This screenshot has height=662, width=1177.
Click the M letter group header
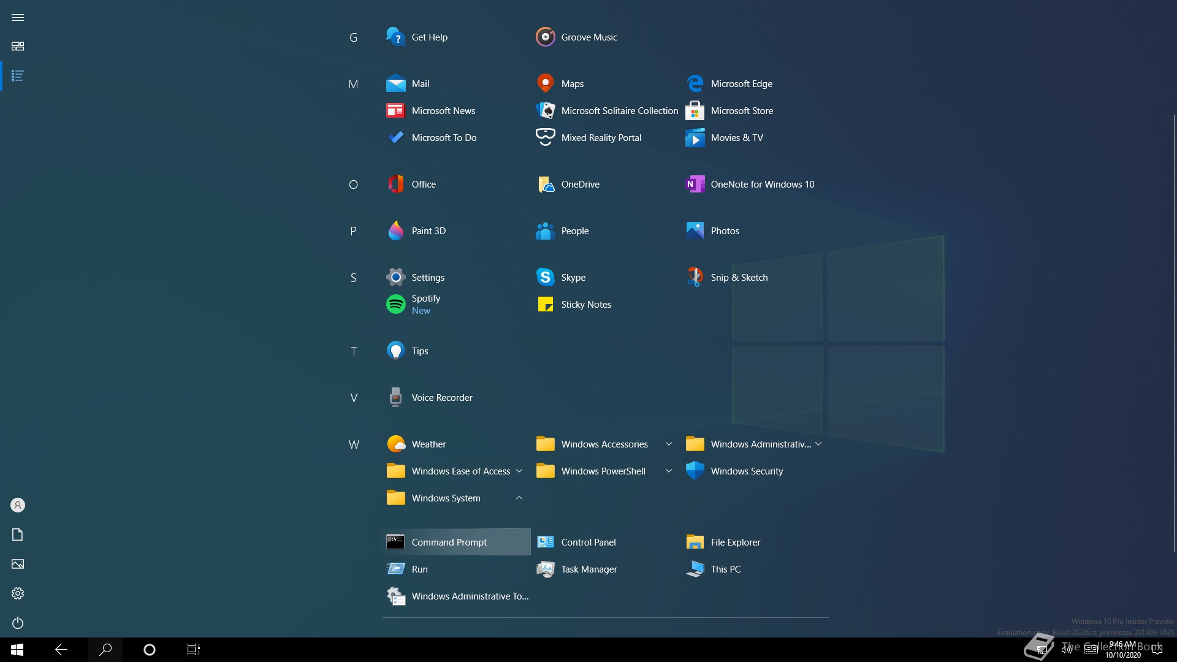point(354,84)
